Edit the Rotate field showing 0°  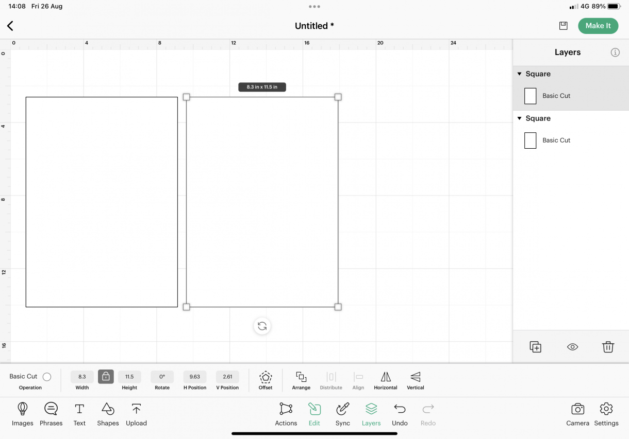[162, 377]
